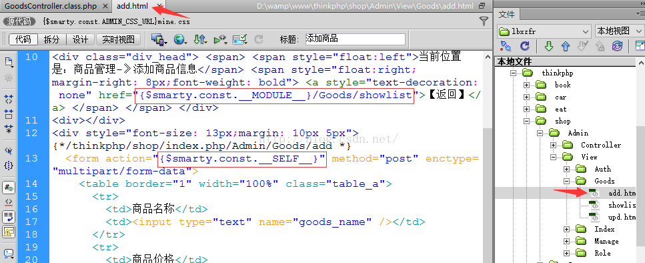This screenshot has height=263, width=645.
Task: Click code line number 17
Action: (31, 222)
